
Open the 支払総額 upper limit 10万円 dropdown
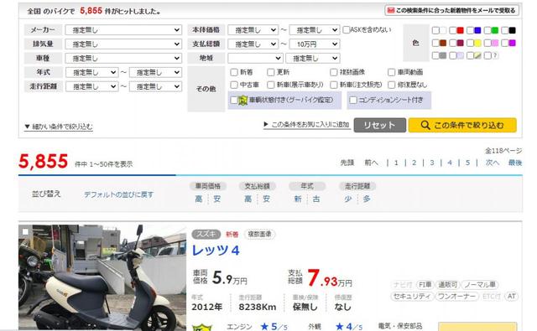(x=315, y=44)
